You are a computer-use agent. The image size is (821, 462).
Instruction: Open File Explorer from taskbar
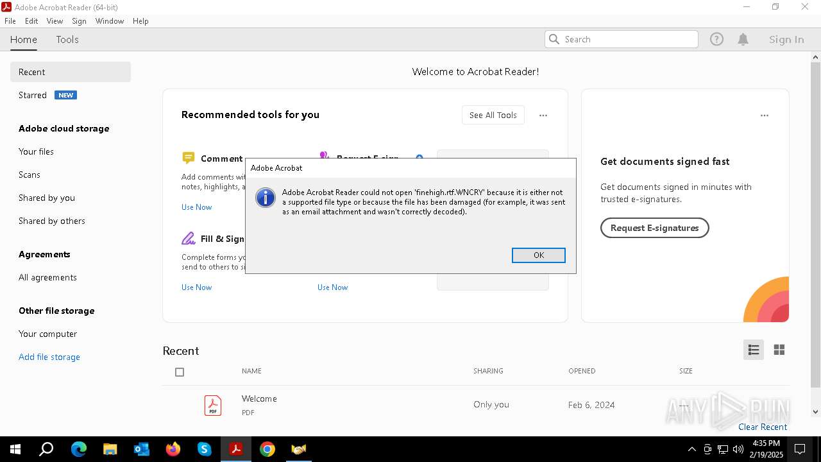[110, 449]
